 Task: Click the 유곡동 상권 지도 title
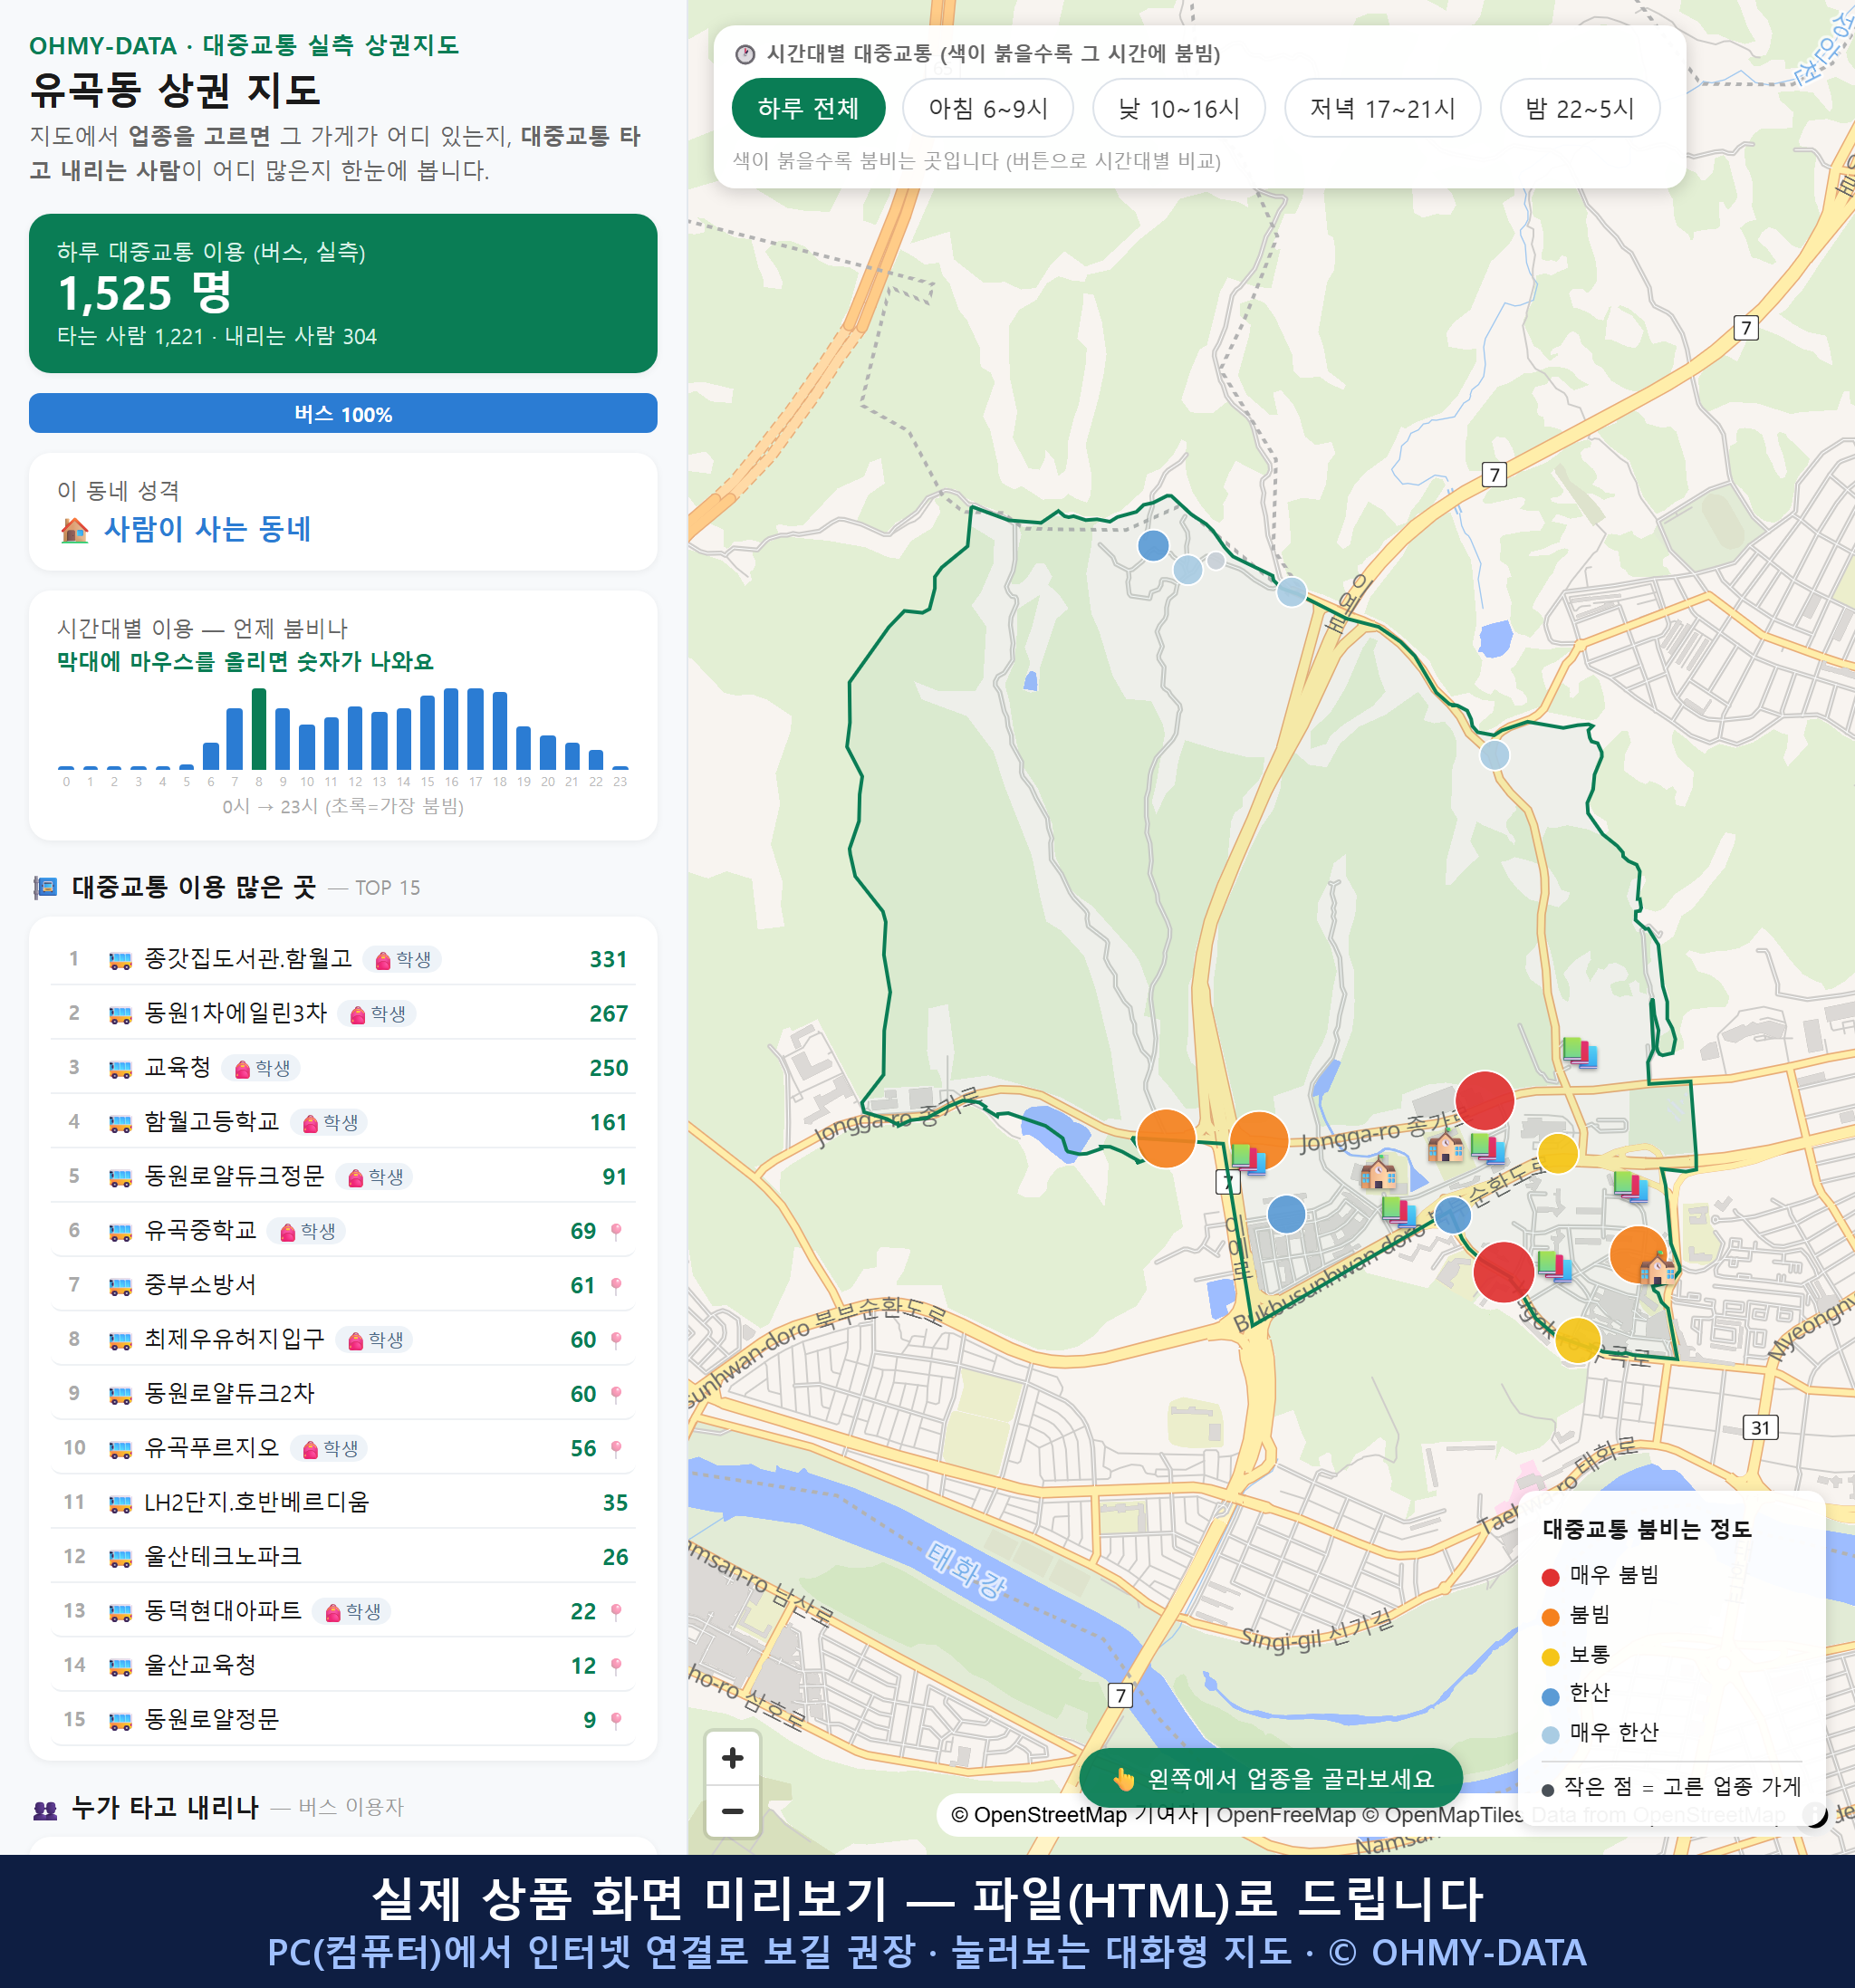click(x=175, y=90)
